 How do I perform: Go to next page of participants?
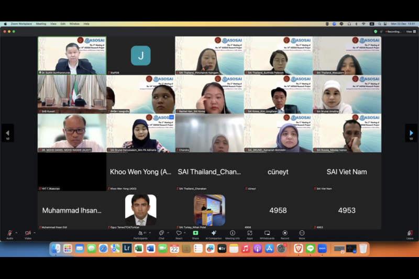pyautogui.click(x=411, y=133)
